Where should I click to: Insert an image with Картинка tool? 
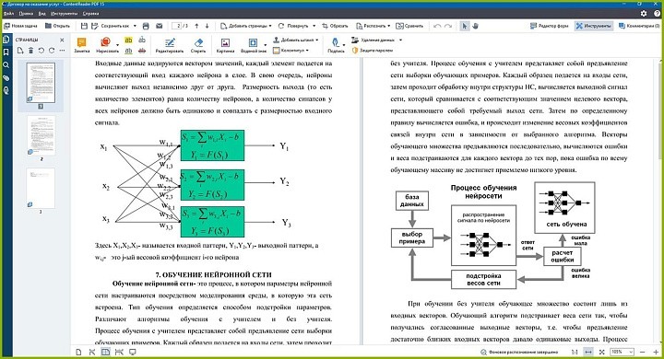225,45
